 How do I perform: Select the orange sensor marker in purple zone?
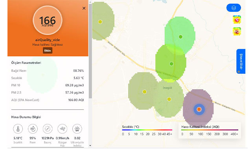coord(199,109)
